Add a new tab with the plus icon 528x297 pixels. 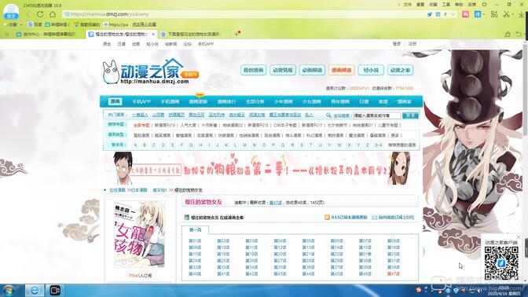point(236,34)
